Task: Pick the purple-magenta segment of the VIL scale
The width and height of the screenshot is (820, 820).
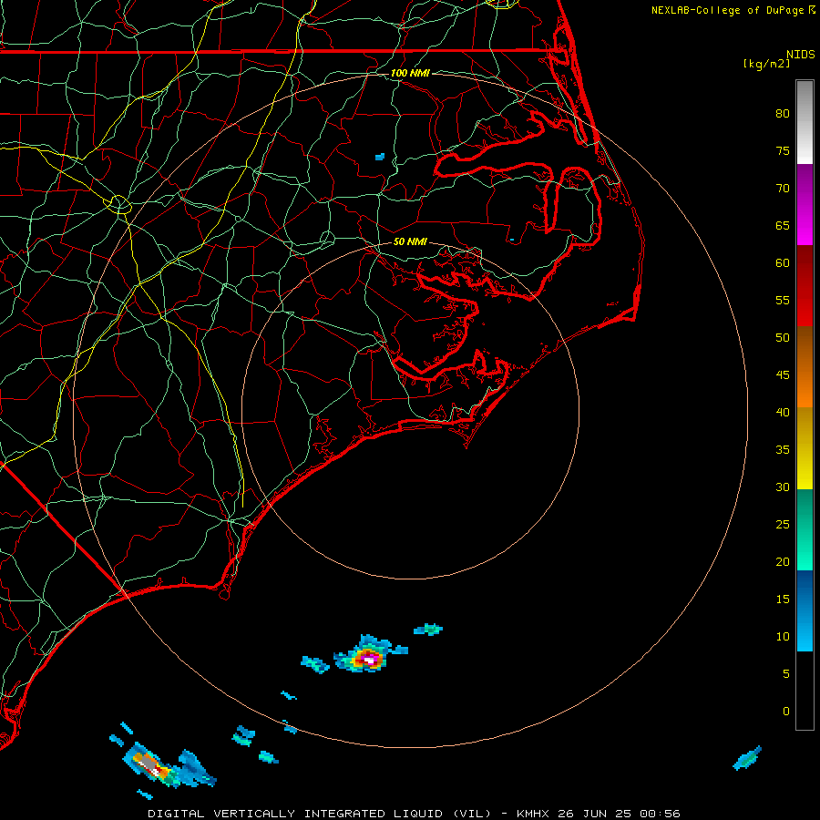Action: pos(805,204)
